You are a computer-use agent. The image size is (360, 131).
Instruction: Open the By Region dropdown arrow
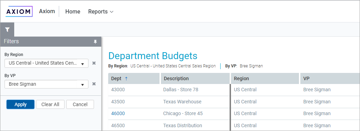[x=83, y=64]
